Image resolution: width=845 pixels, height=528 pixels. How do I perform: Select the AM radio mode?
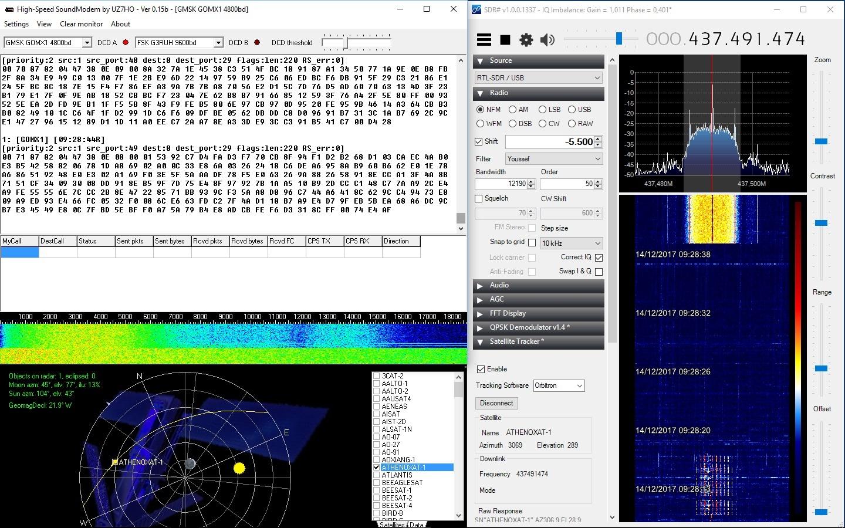[513, 110]
